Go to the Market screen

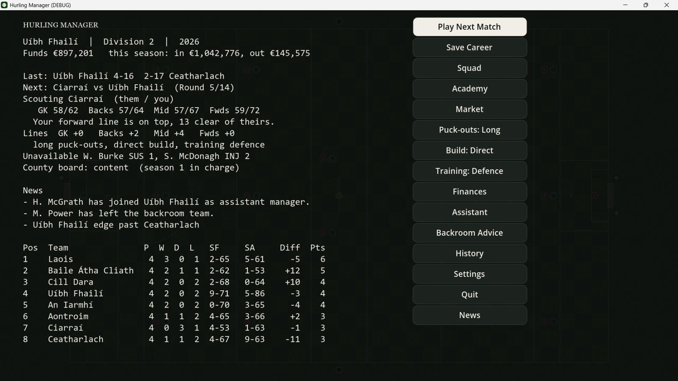[x=470, y=109]
